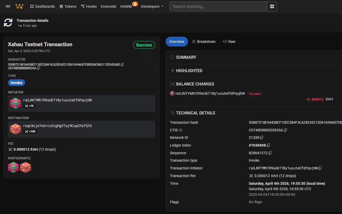Click first participant avatar

[13, 167]
